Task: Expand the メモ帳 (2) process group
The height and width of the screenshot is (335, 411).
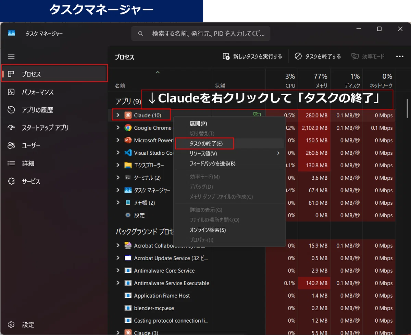Action: click(x=118, y=203)
